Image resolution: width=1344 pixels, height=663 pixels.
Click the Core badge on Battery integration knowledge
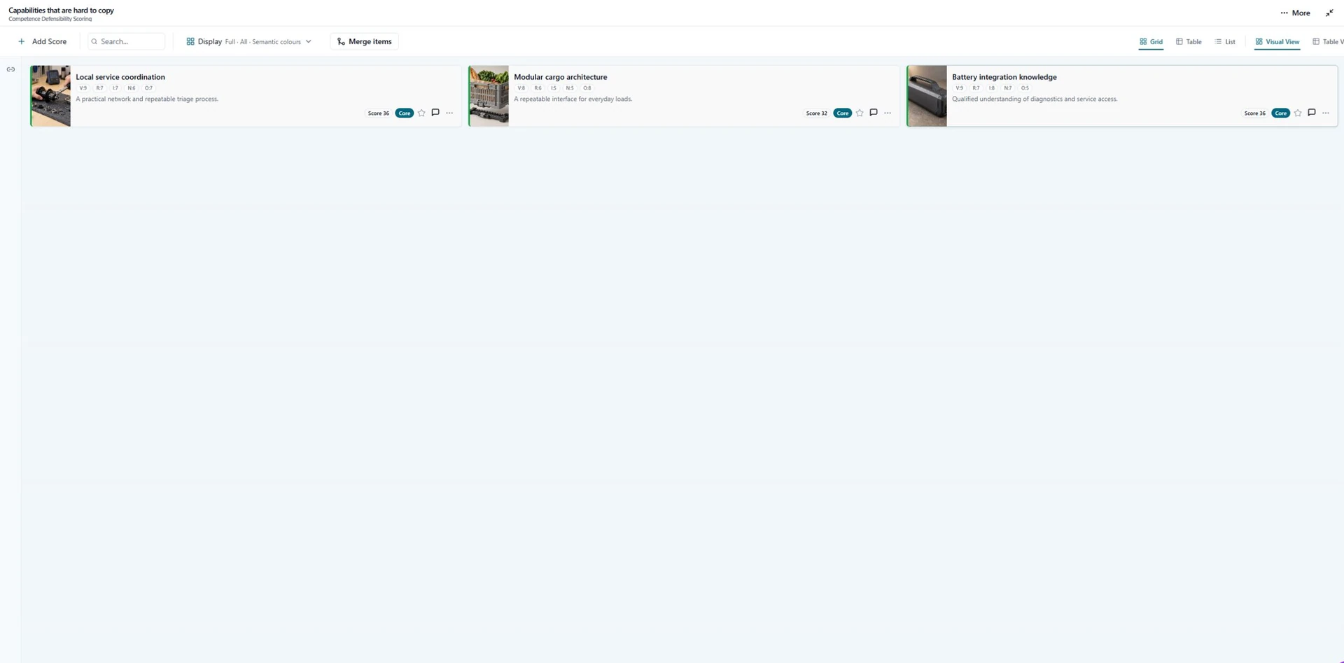1281,113
